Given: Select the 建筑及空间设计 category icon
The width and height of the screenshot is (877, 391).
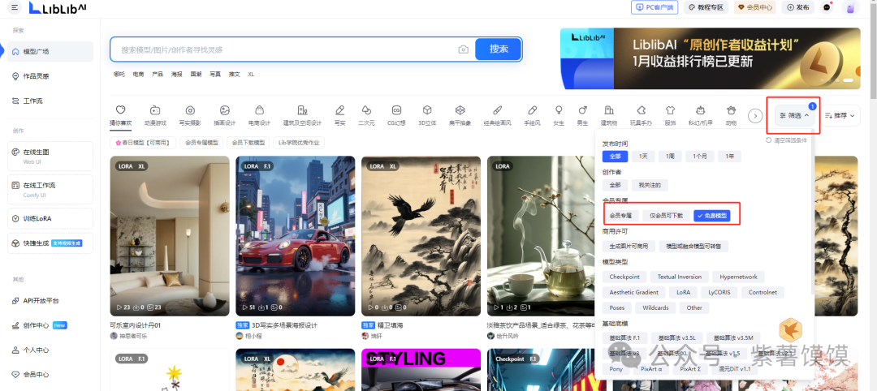Looking at the screenshot, I should click(x=302, y=110).
